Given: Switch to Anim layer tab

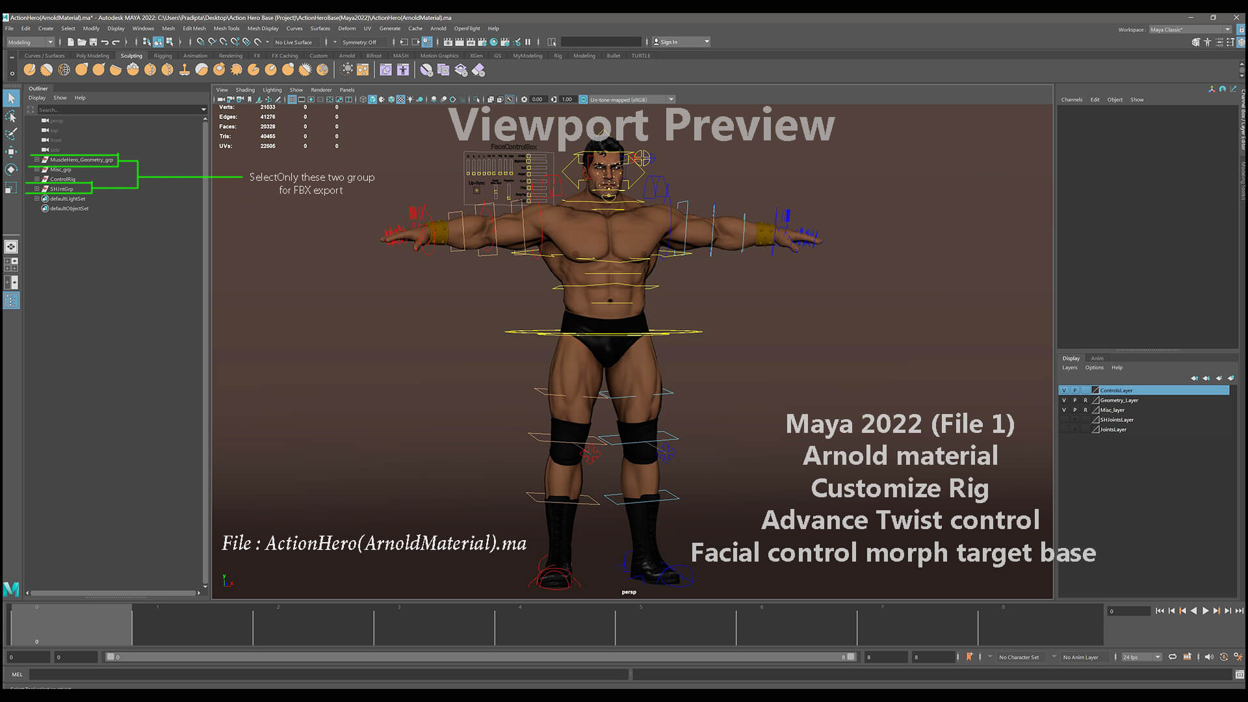Looking at the screenshot, I should point(1097,358).
